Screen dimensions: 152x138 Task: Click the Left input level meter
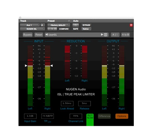(30, 76)
